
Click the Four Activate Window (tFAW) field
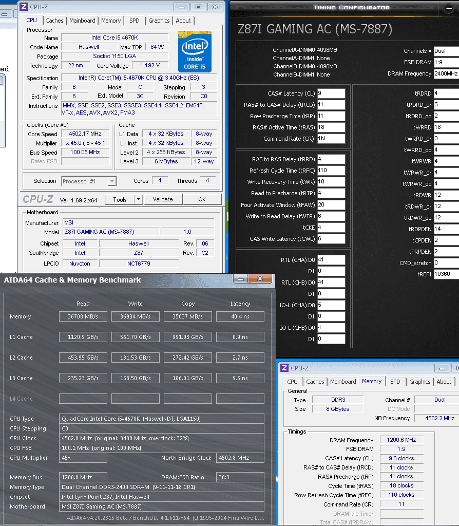(331, 204)
